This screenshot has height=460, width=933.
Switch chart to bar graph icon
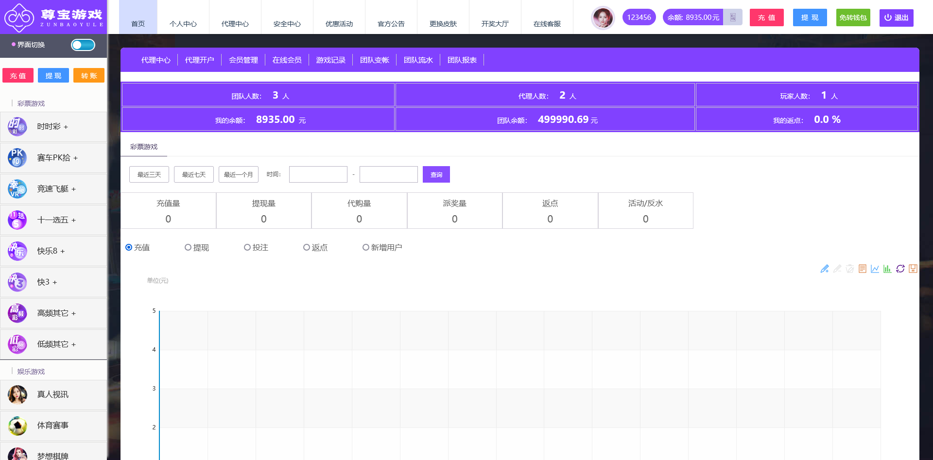pyautogui.click(x=887, y=269)
